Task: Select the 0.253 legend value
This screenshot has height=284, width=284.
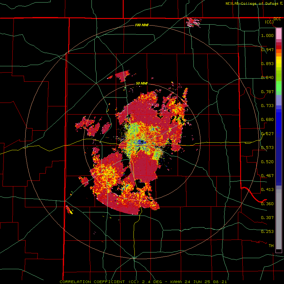Action: coord(267,232)
